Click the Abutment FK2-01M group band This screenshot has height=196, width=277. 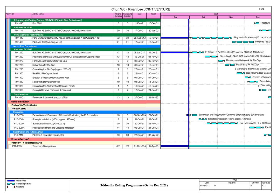click(85, 27)
